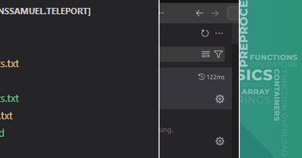
Task: Click FUNCTIONS on the green banner
Action: coord(273,57)
